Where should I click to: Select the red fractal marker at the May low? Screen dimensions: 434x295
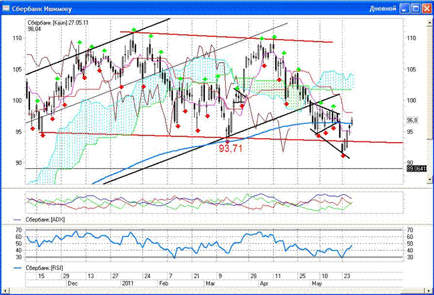343,156
